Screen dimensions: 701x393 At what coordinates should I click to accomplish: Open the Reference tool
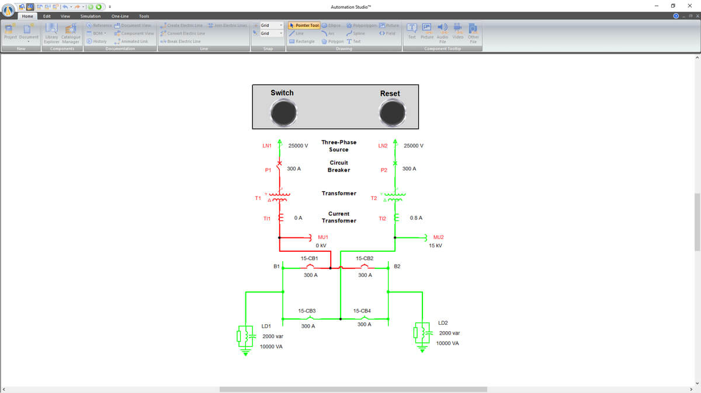pos(99,26)
